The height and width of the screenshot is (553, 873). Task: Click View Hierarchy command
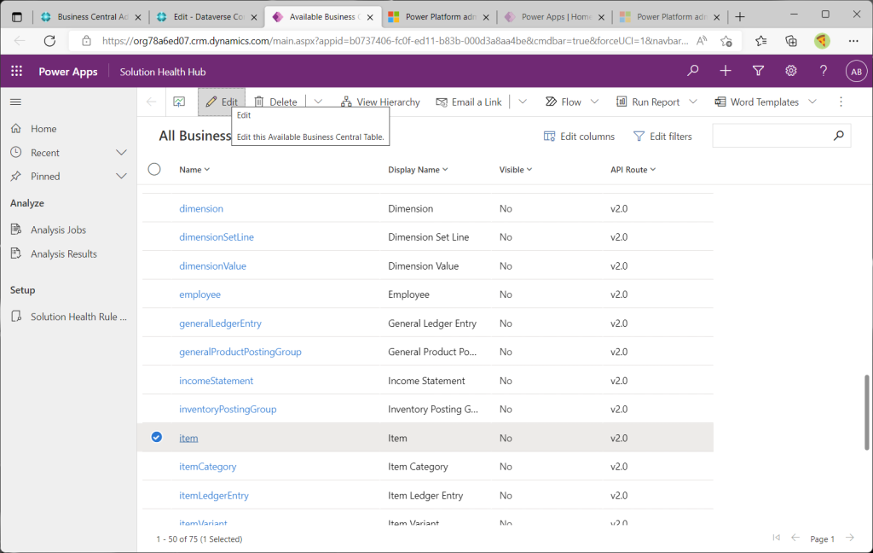[x=381, y=102]
